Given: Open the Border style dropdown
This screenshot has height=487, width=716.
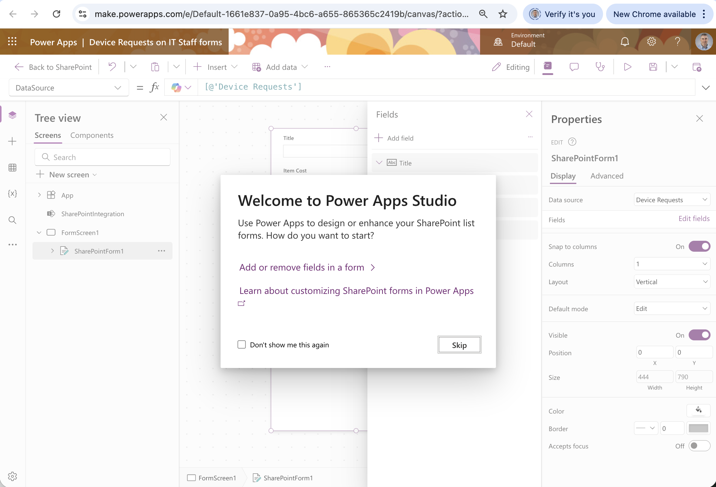Looking at the screenshot, I should pos(646,428).
